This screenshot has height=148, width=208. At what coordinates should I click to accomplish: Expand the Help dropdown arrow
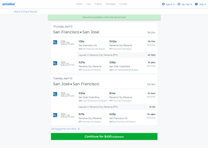pos(205,5)
